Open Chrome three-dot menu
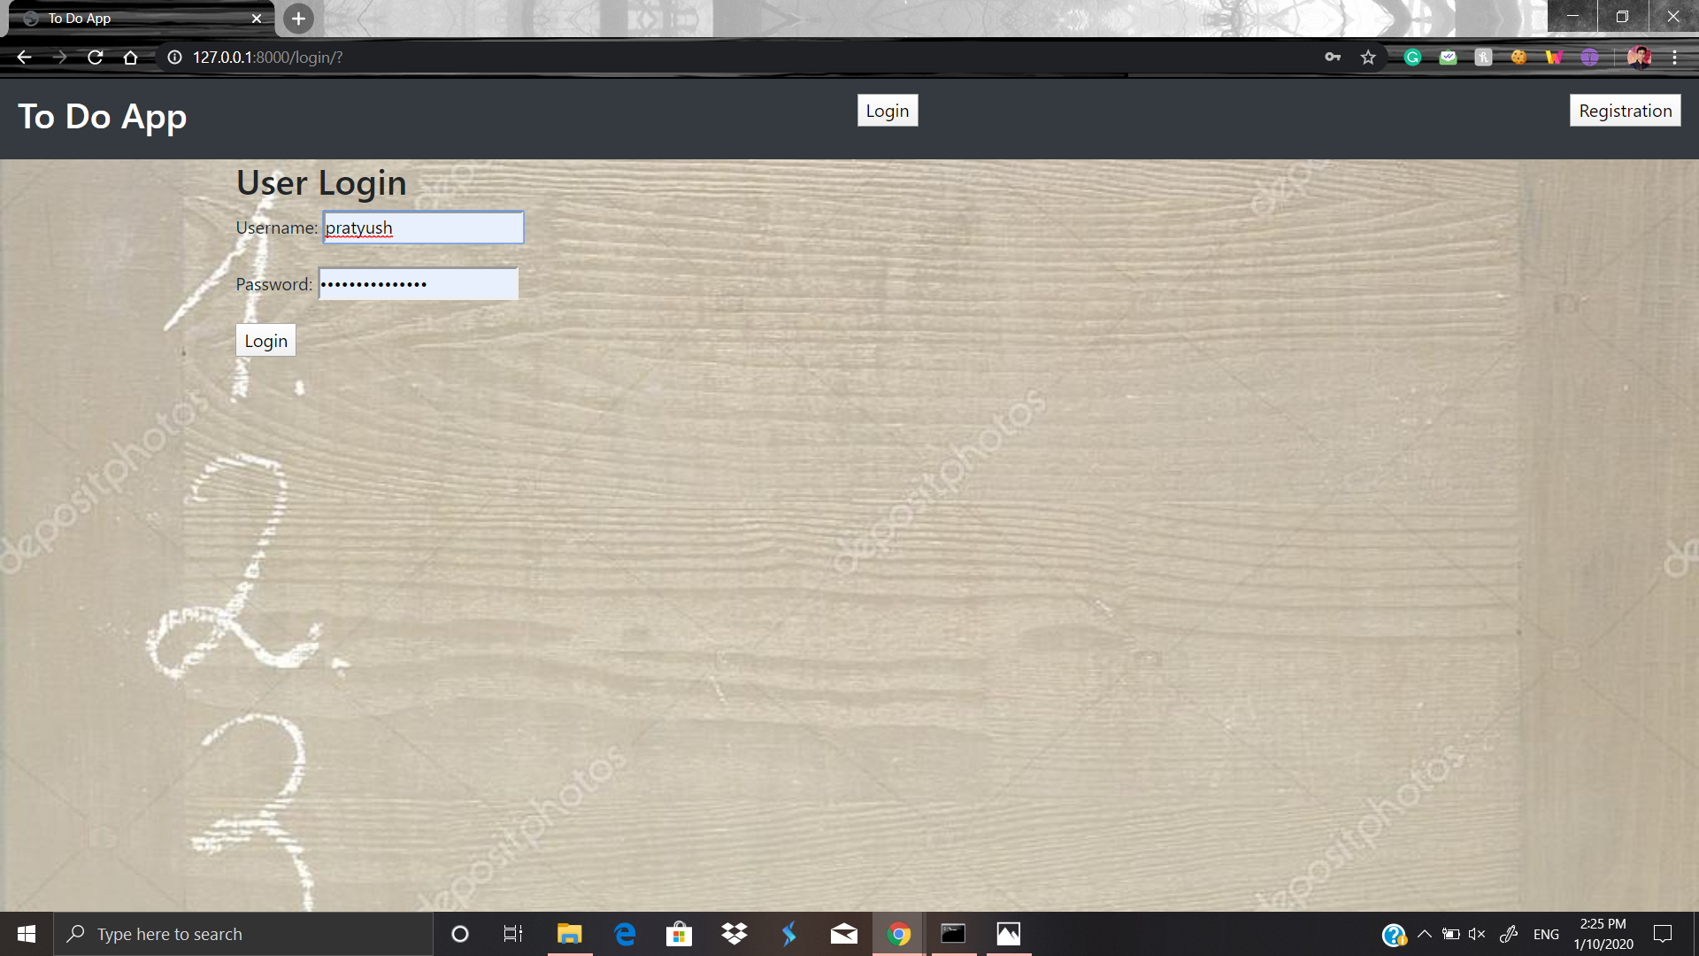1699x956 pixels. tap(1674, 58)
